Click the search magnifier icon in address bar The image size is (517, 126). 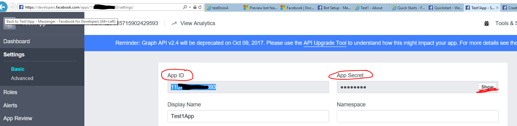[185, 7]
